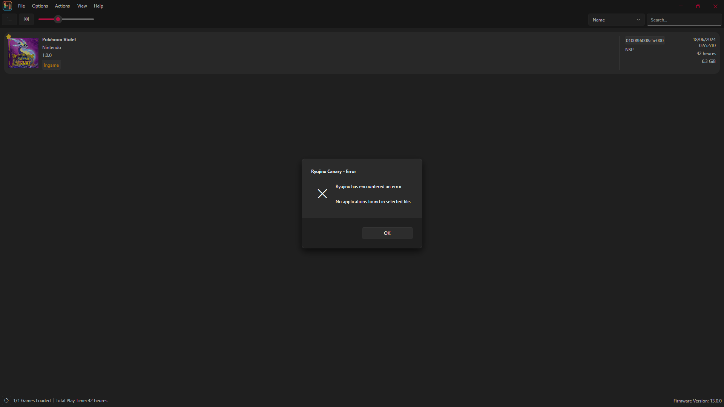Viewport: 724px width, 407px height.
Task: Open the Actions menu
Action: coord(62,6)
